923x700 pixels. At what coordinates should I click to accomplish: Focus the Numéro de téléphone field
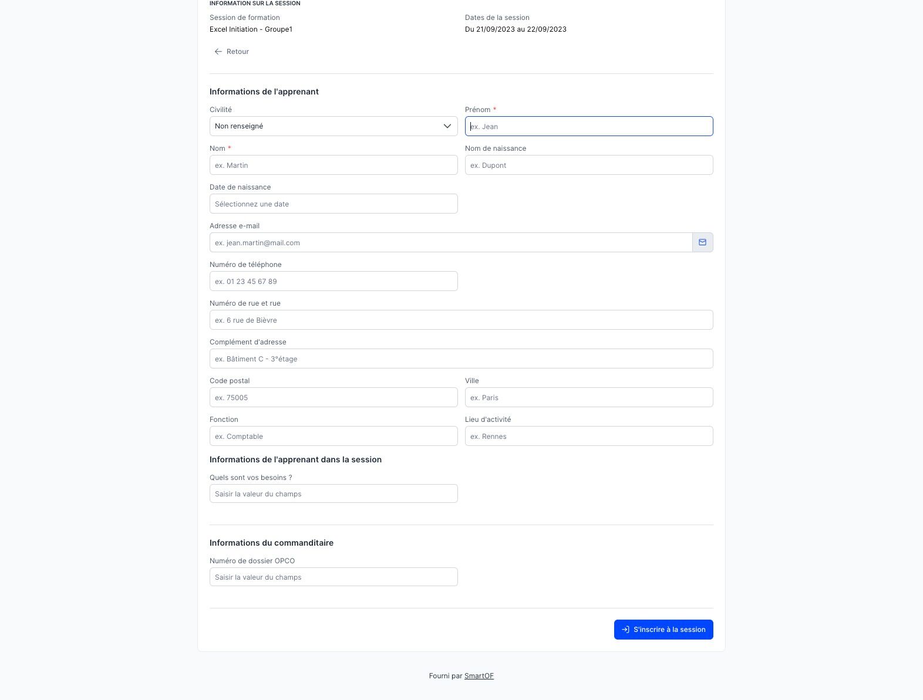point(334,281)
